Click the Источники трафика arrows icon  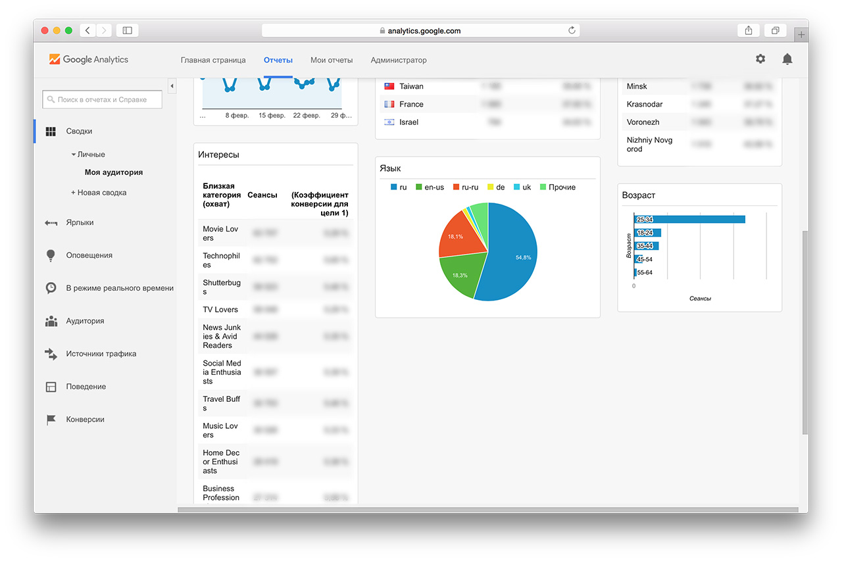[51, 354]
